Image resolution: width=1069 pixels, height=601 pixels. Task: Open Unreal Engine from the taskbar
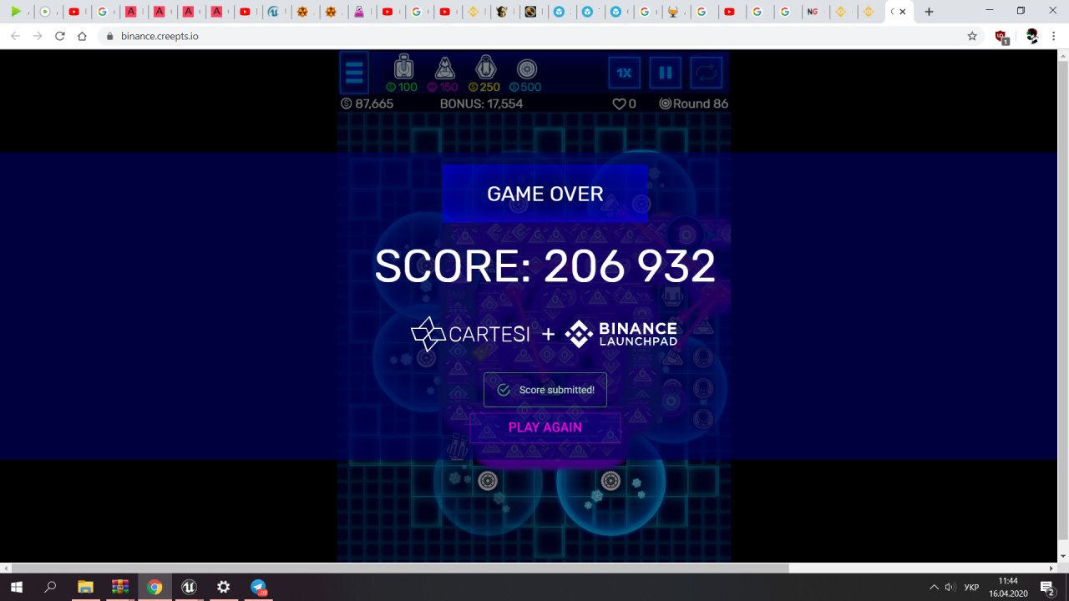[x=189, y=587]
